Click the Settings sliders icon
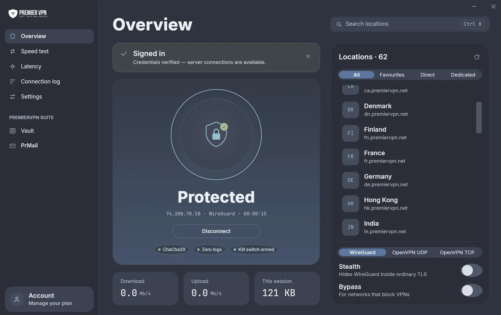 click(13, 97)
